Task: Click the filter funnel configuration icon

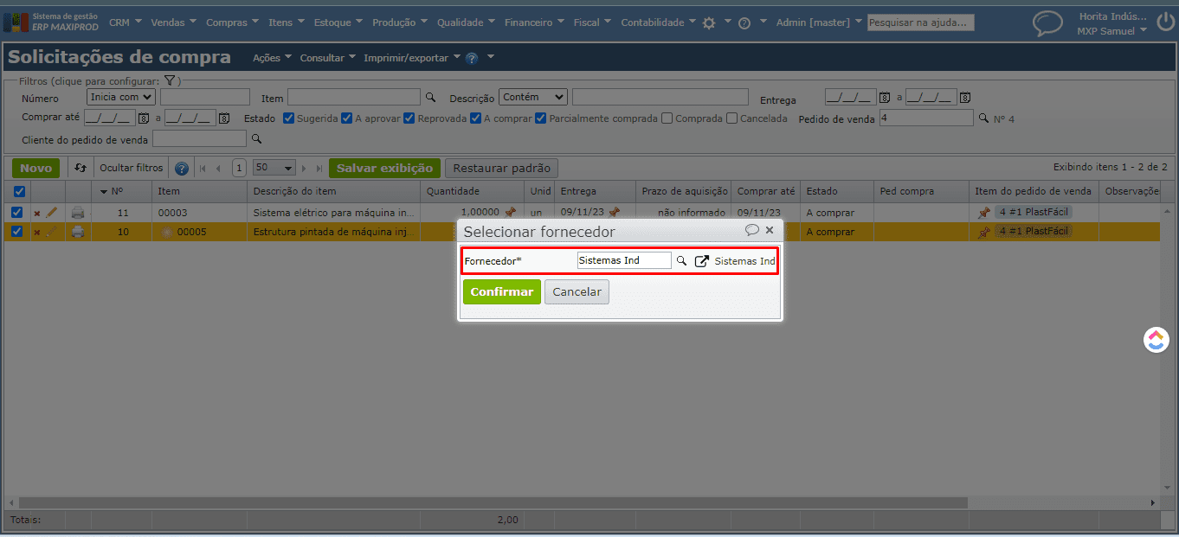Action: coord(171,80)
